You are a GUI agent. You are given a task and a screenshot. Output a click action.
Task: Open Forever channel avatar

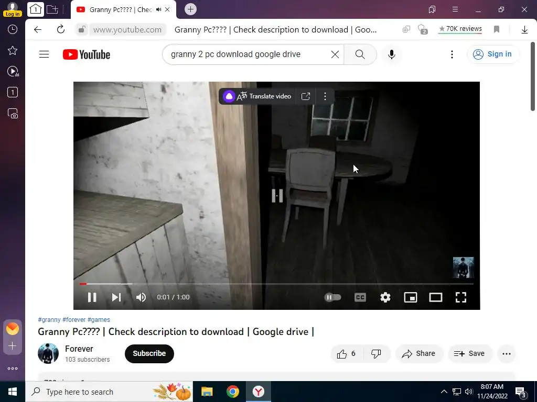48,353
